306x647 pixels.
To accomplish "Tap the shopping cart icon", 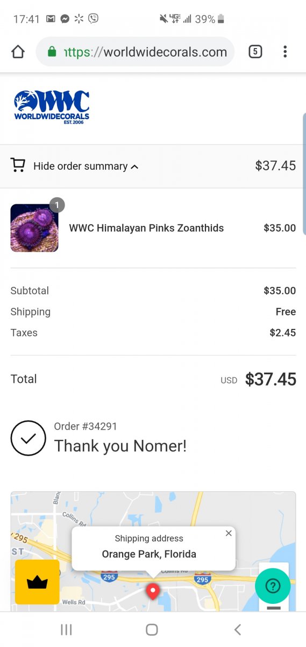I will (x=18, y=165).
